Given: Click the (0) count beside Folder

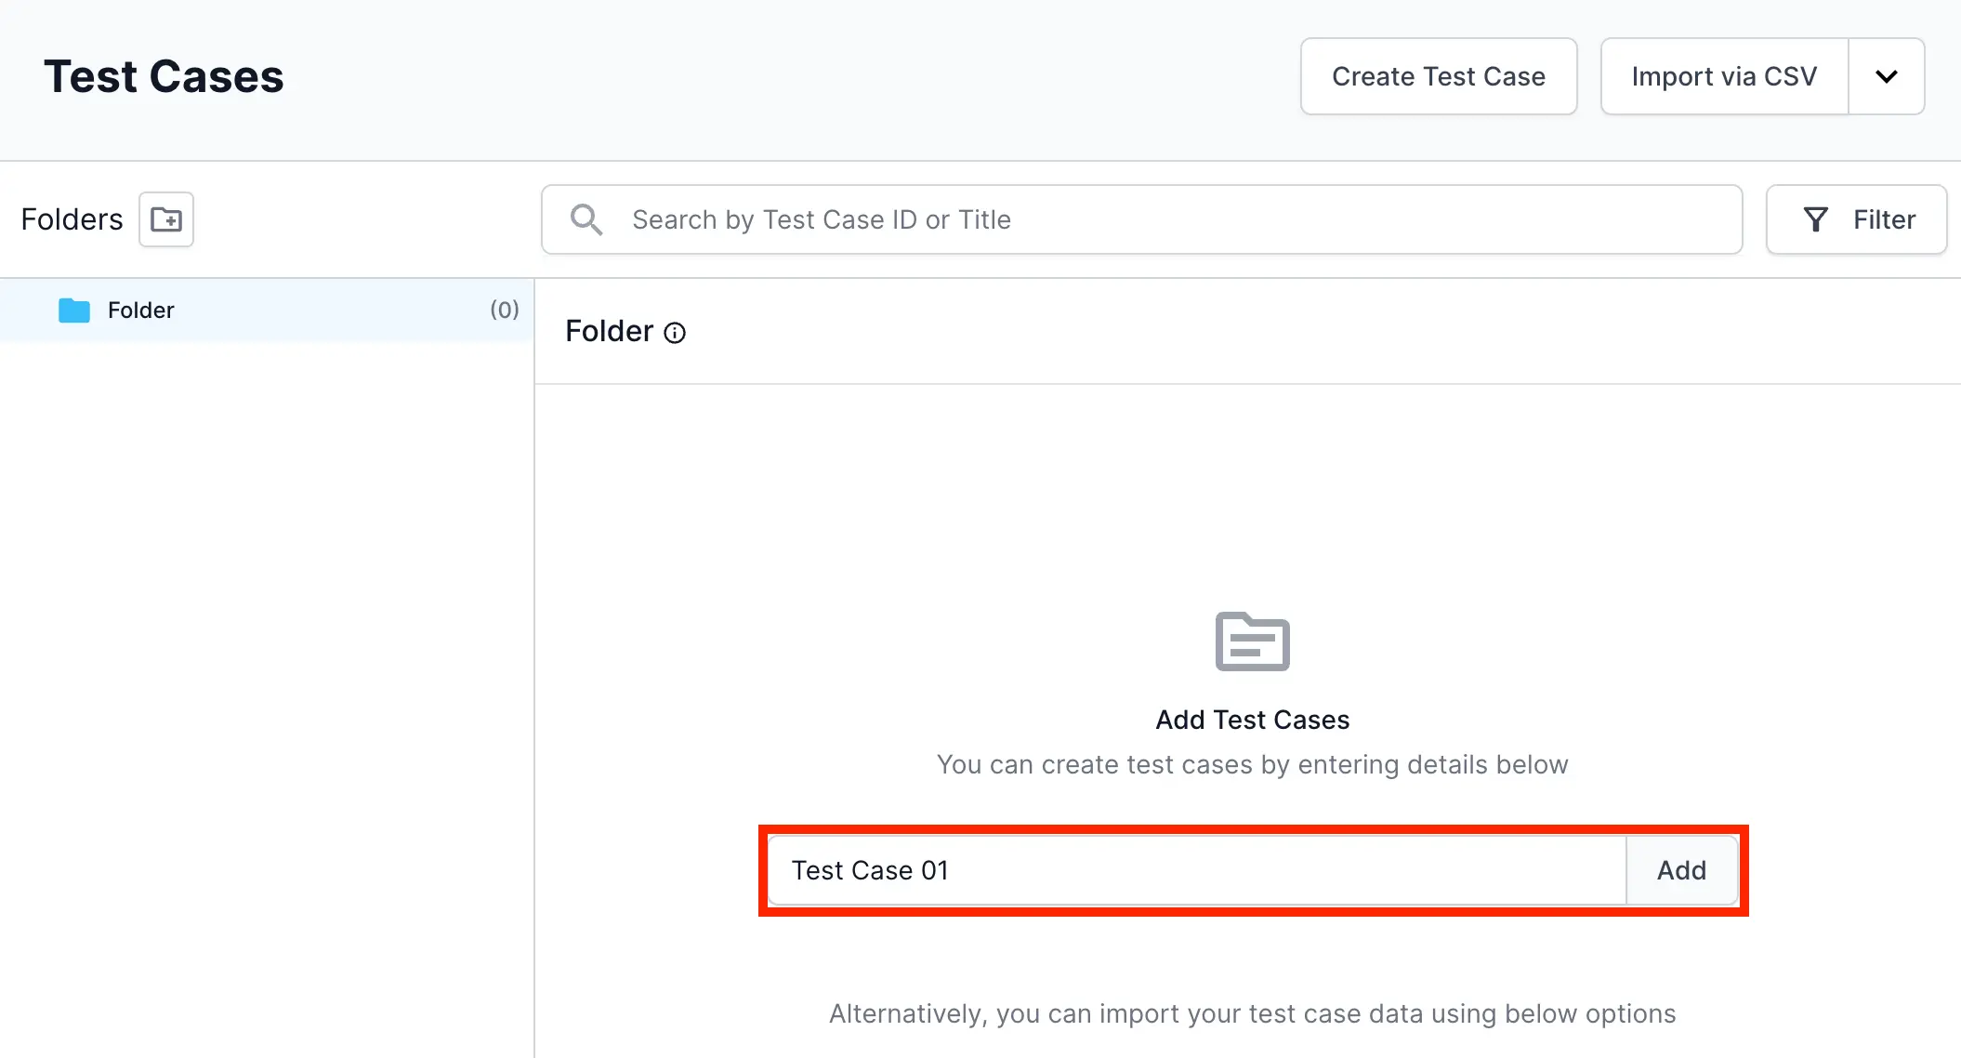Looking at the screenshot, I should (x=505, y=310).
